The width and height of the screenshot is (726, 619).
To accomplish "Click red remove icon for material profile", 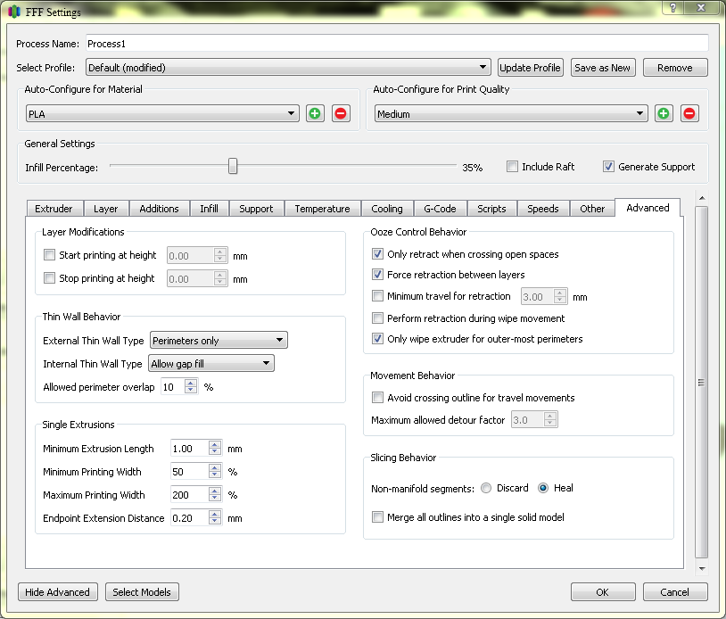I will 341,113.
